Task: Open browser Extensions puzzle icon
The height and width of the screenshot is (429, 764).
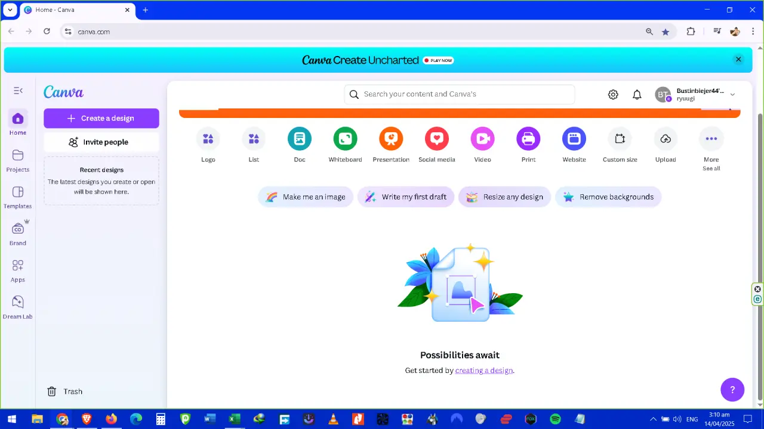Action: click(x=691, y=32)
